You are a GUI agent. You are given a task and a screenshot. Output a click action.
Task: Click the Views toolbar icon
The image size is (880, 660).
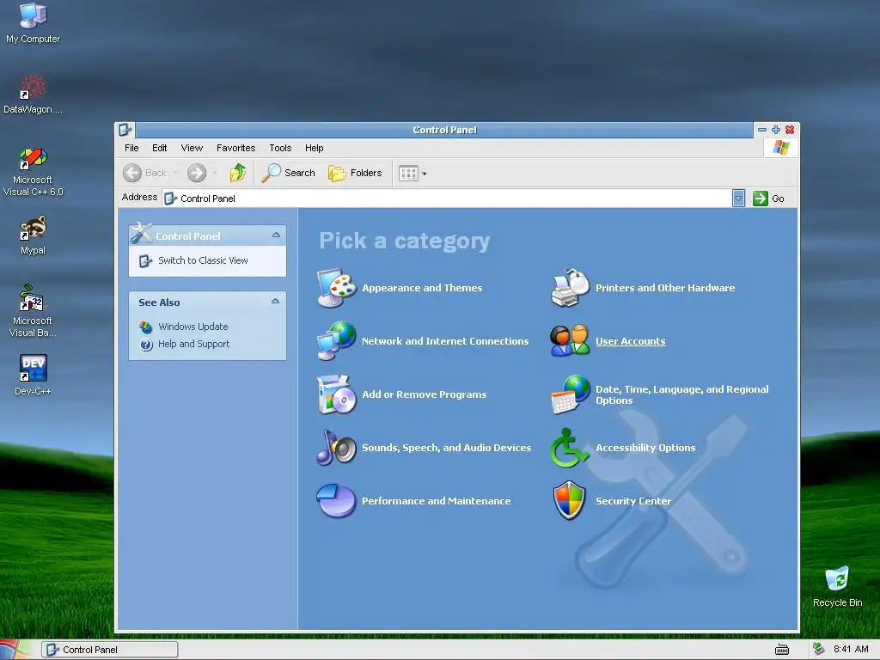[x=408, y=174]
